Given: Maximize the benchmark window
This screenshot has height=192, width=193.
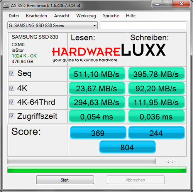Looking at the screenshot, I should click(x=167, y=4).
